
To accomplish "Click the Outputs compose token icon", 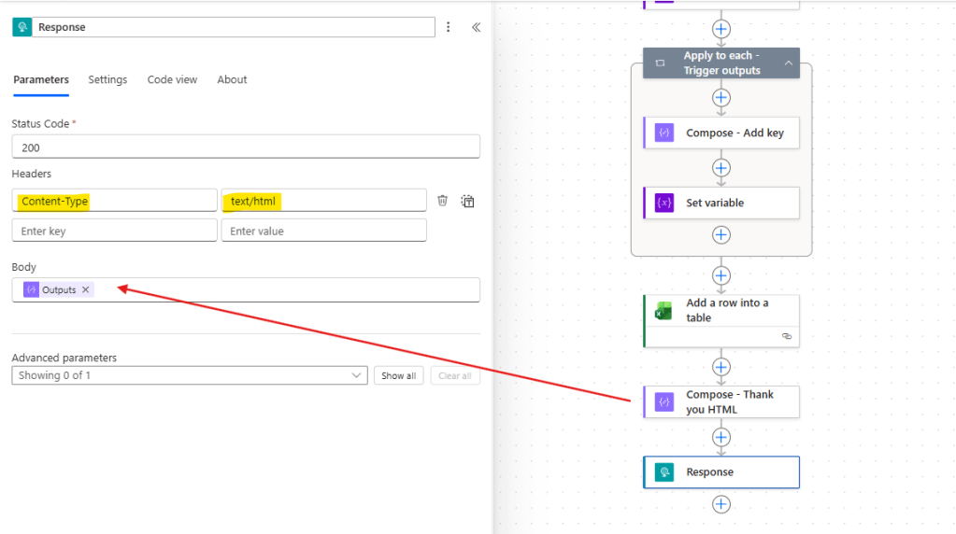I will (31, 289).
